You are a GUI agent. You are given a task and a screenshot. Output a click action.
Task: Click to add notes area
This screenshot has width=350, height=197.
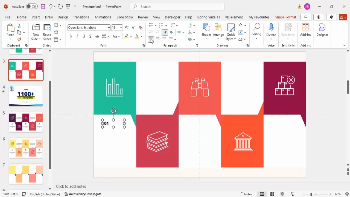pos(71,186)
